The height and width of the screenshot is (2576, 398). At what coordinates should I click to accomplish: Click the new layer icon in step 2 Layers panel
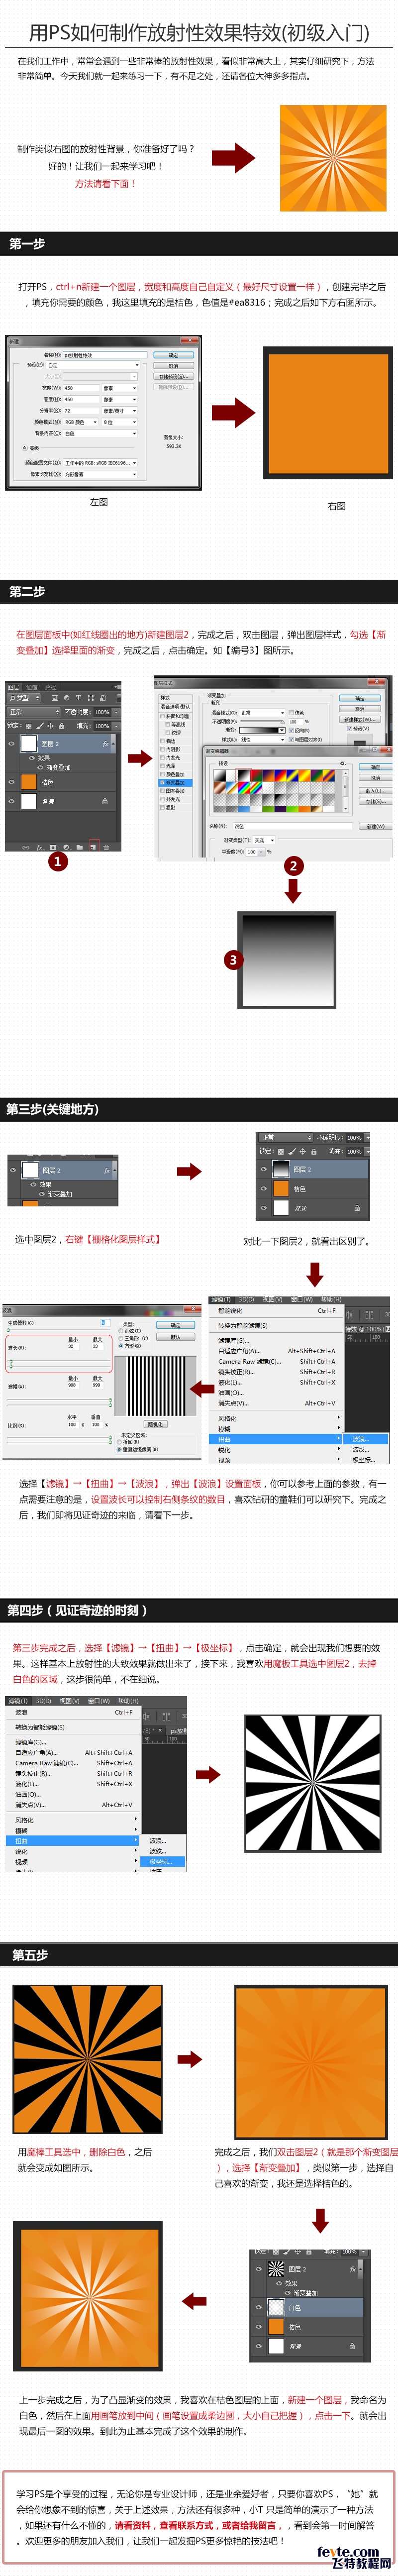92,846
